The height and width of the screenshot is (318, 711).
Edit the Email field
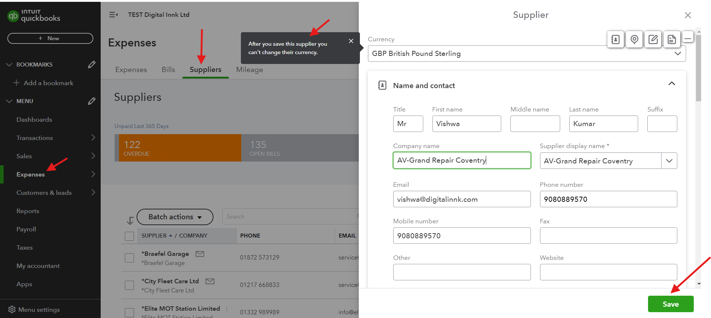462,199
